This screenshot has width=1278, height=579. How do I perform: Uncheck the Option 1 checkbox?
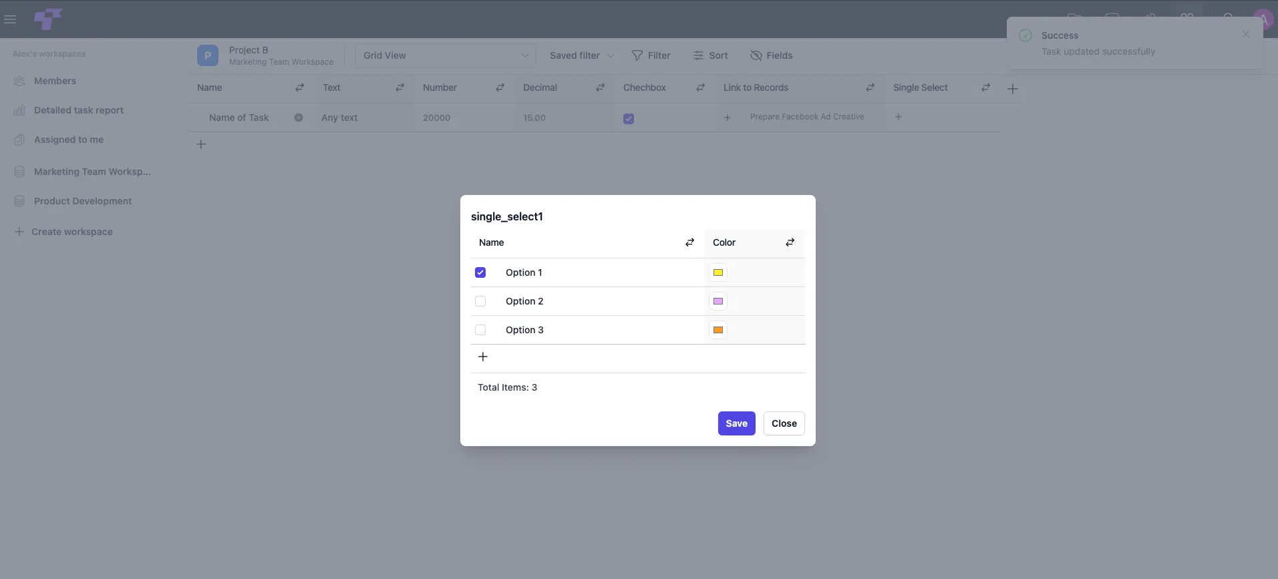[x=480, y=272]
